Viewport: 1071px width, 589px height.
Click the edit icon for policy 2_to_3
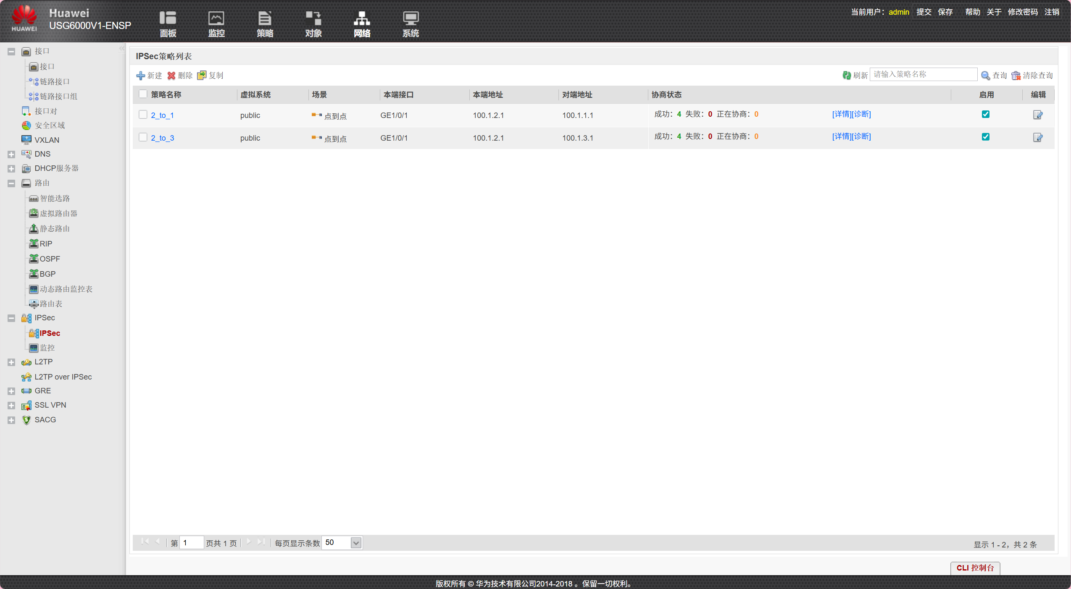pyautogui.click(x=1037, y=137)
